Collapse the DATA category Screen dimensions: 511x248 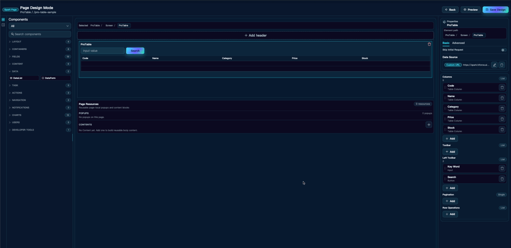tap(40, 71)
